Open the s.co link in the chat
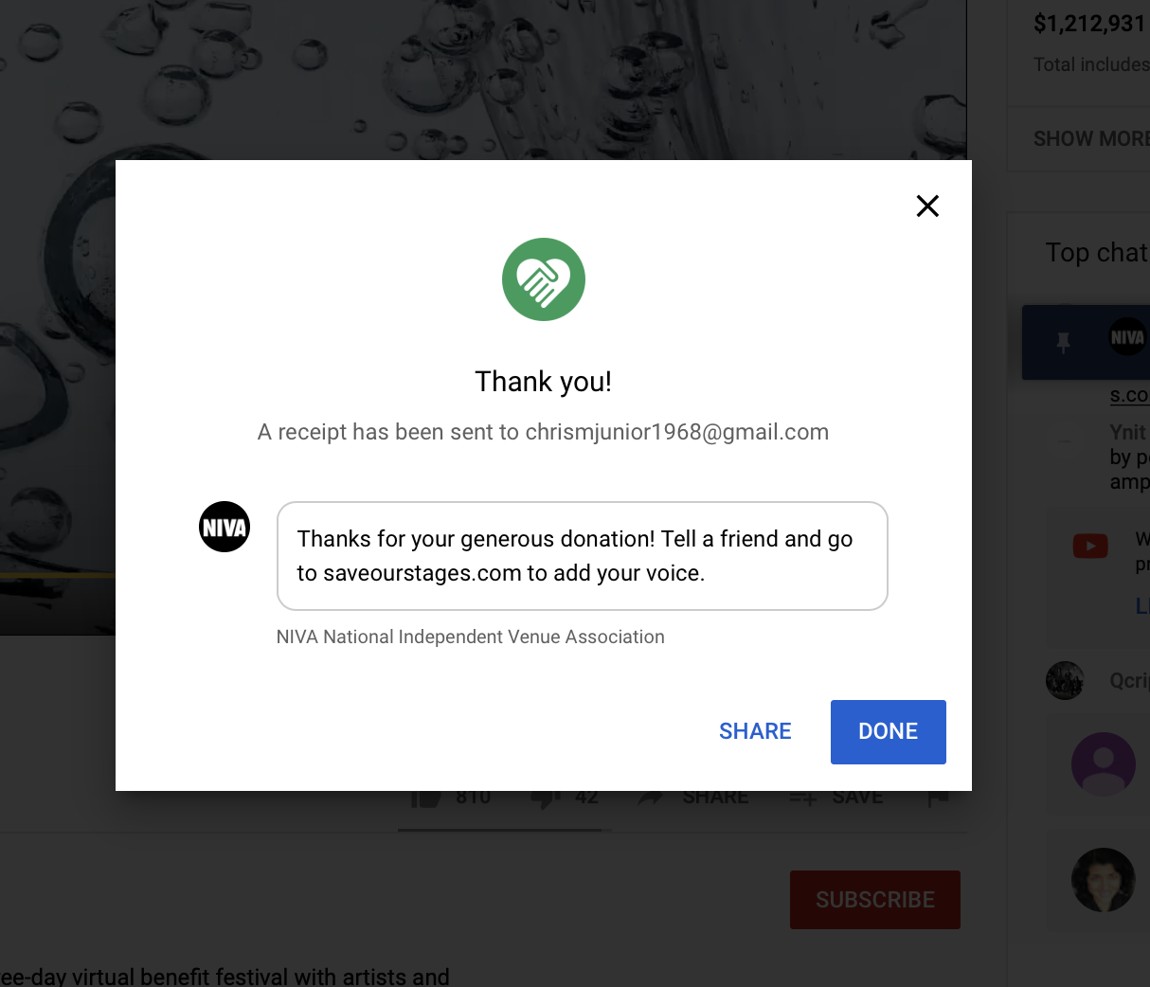The image size is (1150, 987). pos(1129,396)
